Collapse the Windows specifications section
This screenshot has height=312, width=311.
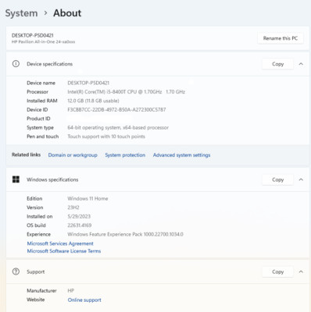[301, 179]
